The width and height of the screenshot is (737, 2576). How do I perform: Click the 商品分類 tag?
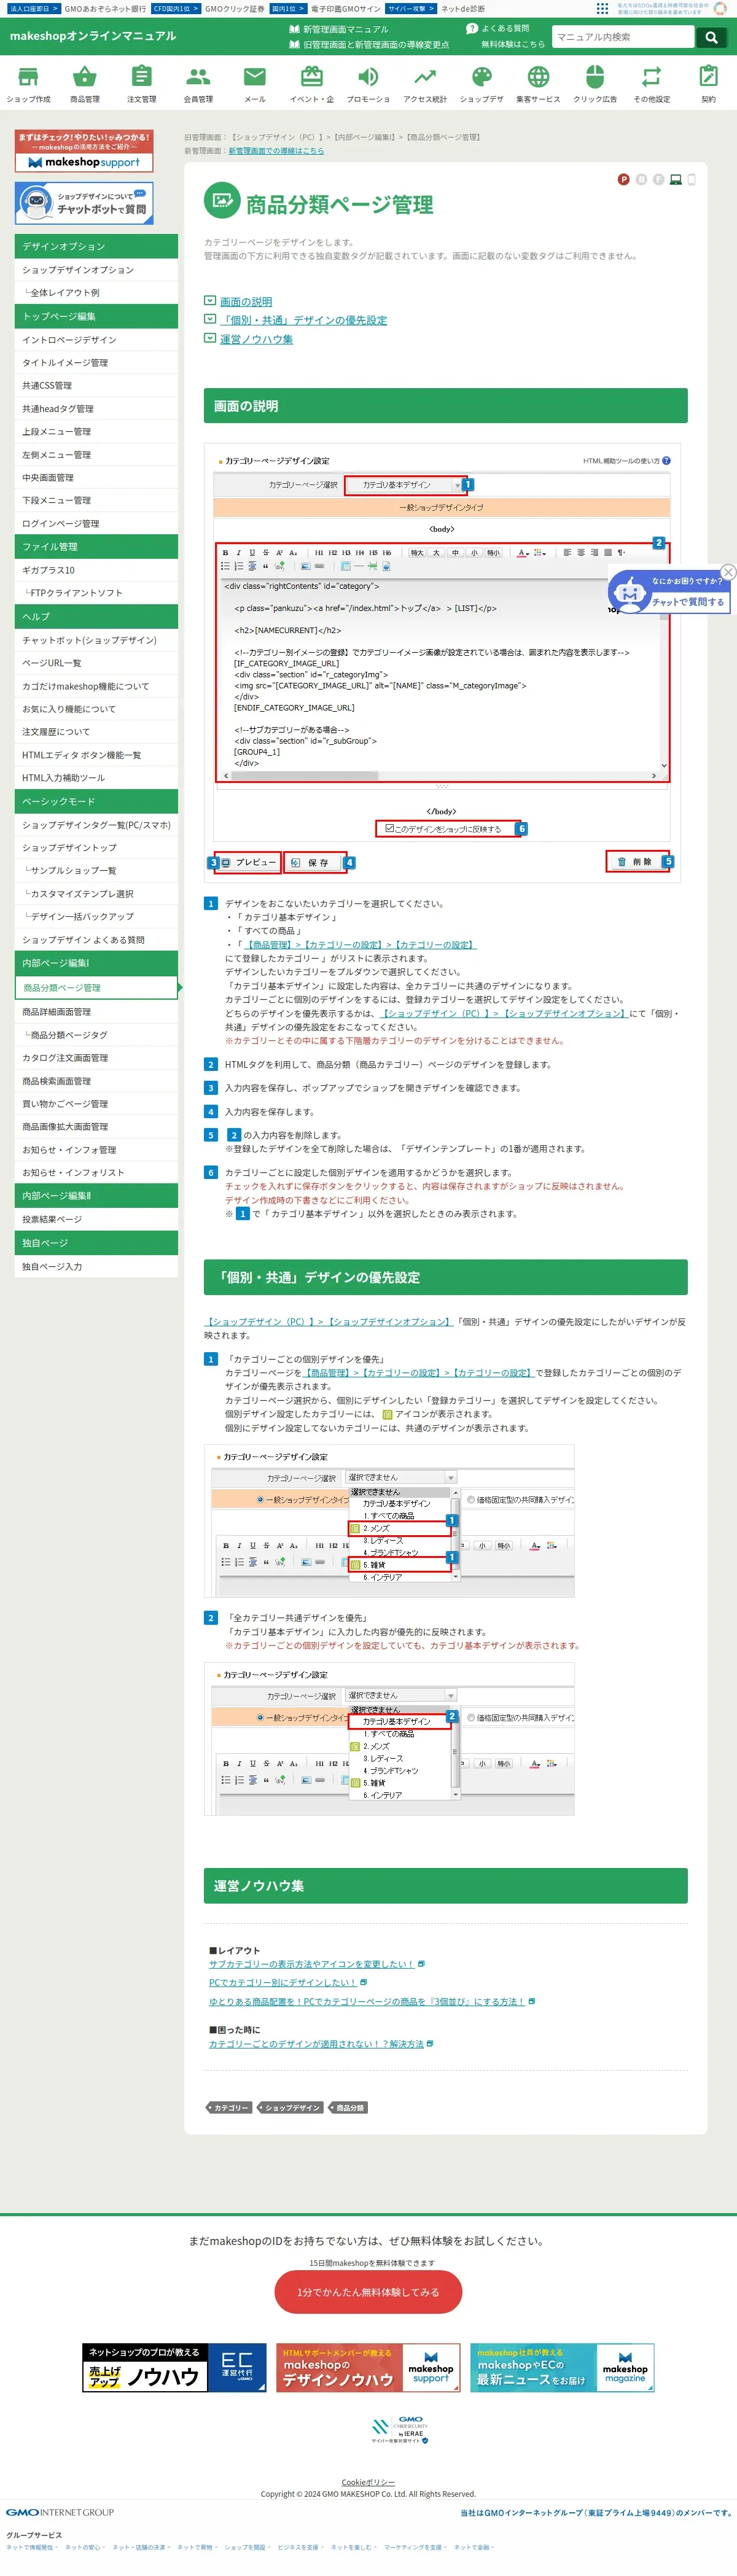click(349, 2107)
